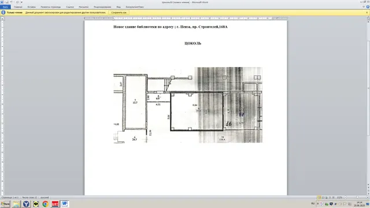Select the floor plan image in document
The width and height of the screenshot is (370, 208).
(188, 105)
